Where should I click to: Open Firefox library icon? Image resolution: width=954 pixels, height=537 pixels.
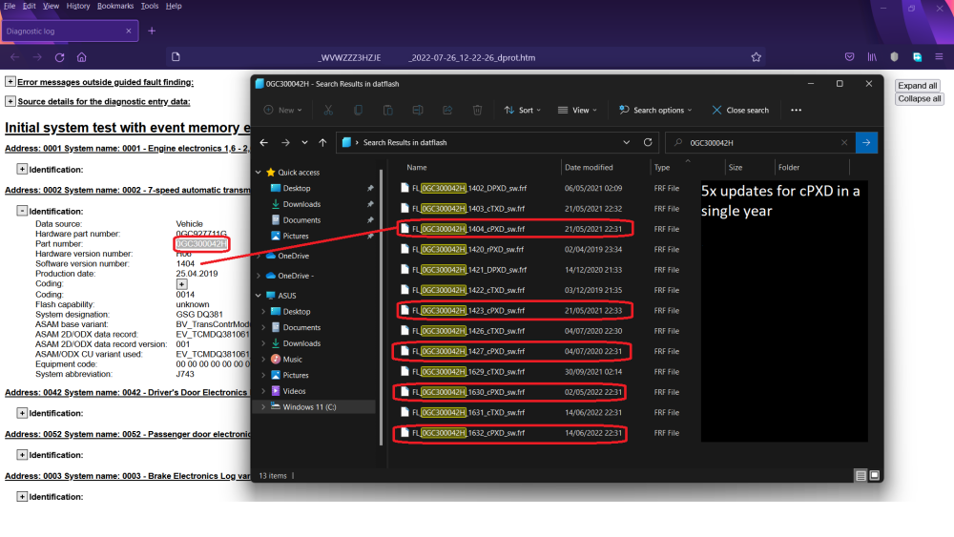872,57
